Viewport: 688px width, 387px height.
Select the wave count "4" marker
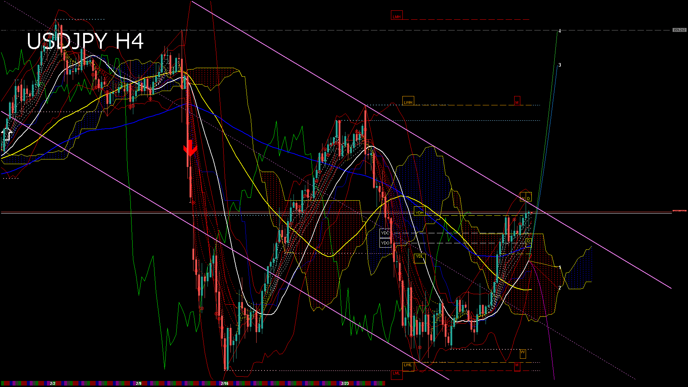tap(559, 31)
